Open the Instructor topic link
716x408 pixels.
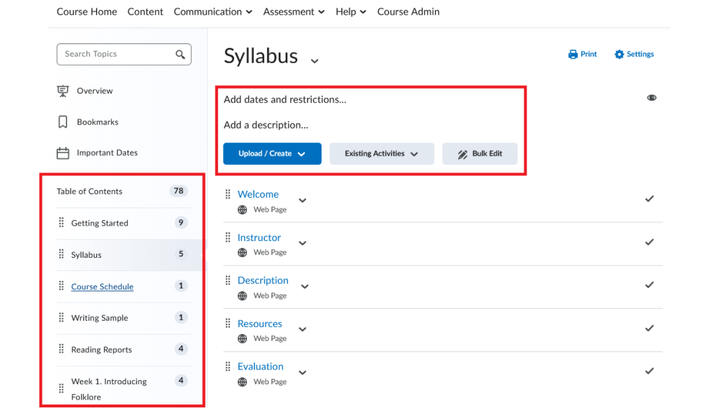259,238
